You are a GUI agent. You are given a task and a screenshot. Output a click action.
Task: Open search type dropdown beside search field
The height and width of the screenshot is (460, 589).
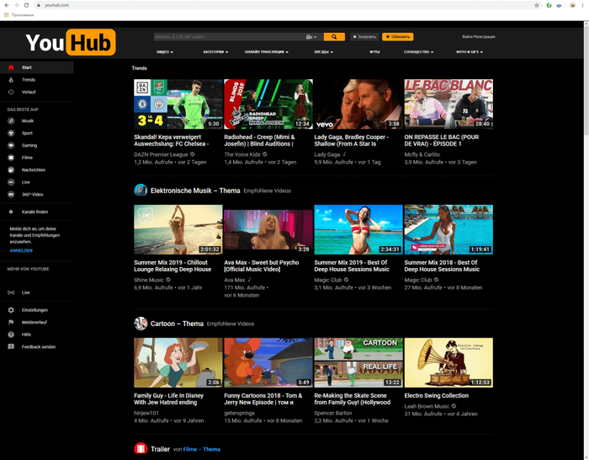pos(312,37)
